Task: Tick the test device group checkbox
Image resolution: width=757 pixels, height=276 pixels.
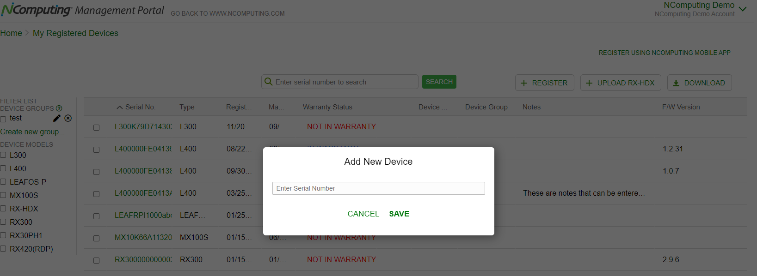Action: (x=3, y=119)
